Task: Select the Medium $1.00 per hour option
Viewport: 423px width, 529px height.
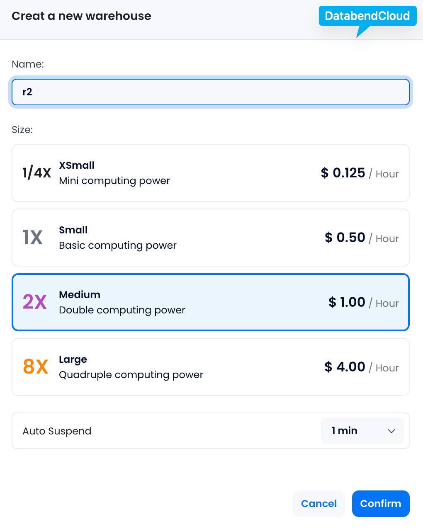Action: [211, 302]
